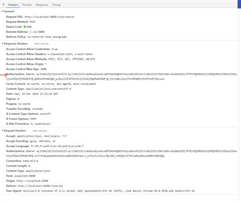The height and width of the screenshot is (202, 241).
Task: Click Access-Control-Allow-Headers header row
Action: [49, 54]
